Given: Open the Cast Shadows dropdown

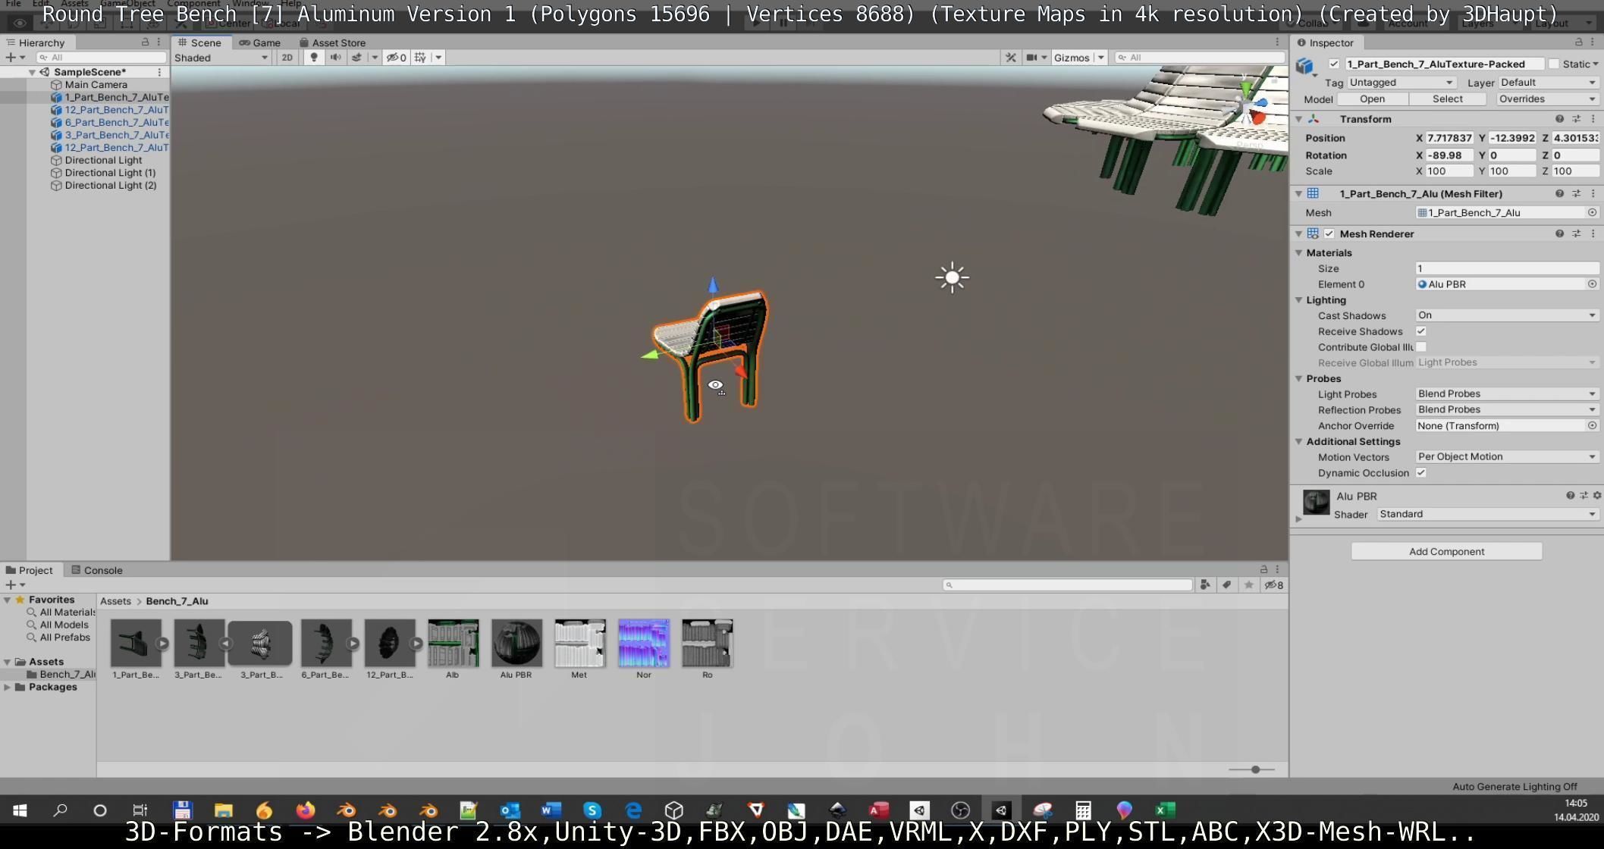Looking at the screenshot, I should (1506, 315).
